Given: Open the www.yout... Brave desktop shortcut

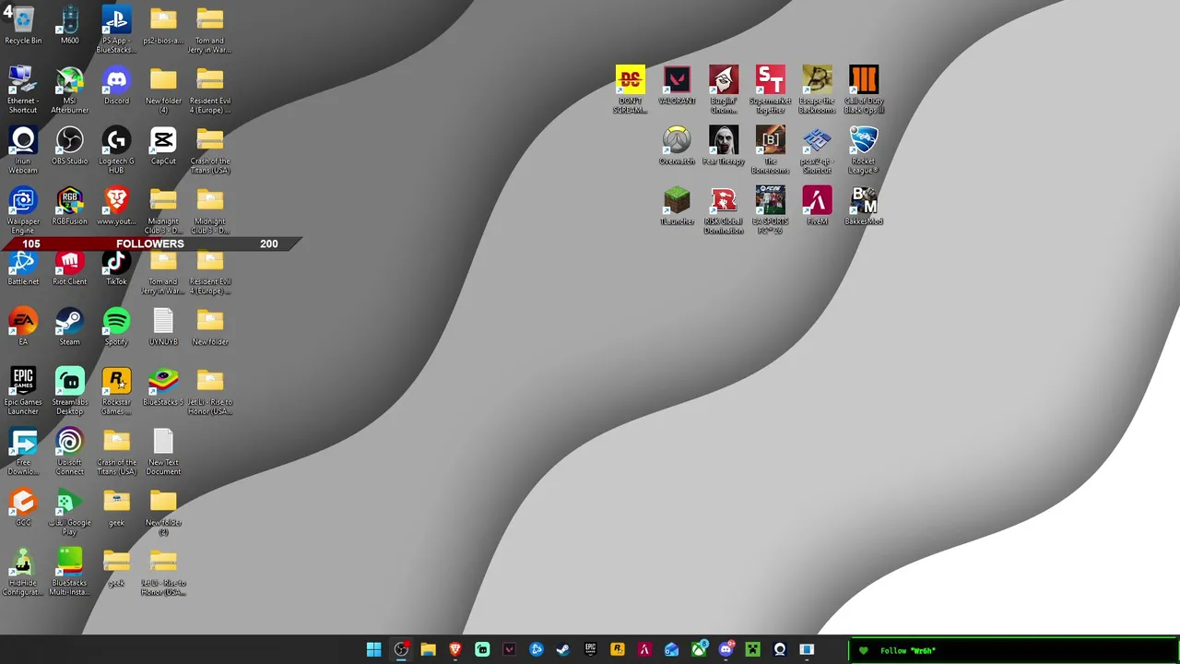Looking at the screenshot, I should point(116,207).
